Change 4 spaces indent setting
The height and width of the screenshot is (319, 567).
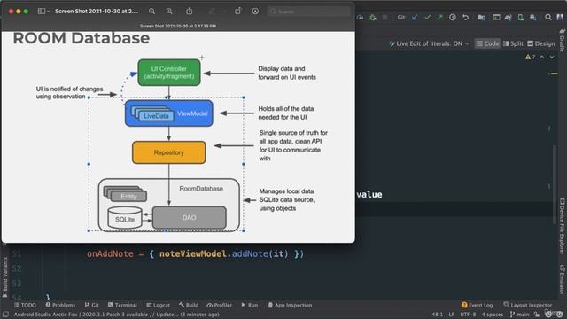pos(493,315)
